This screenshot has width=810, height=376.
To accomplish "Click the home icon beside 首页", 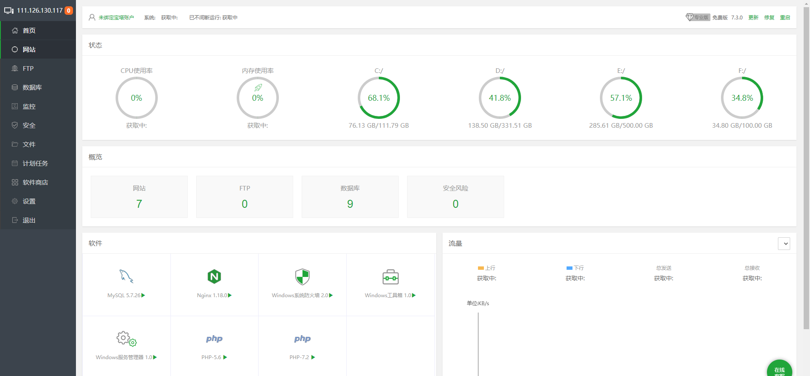I will point(15,30).
